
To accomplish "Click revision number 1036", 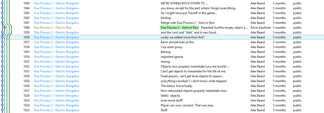I will [x=26, y=47].
